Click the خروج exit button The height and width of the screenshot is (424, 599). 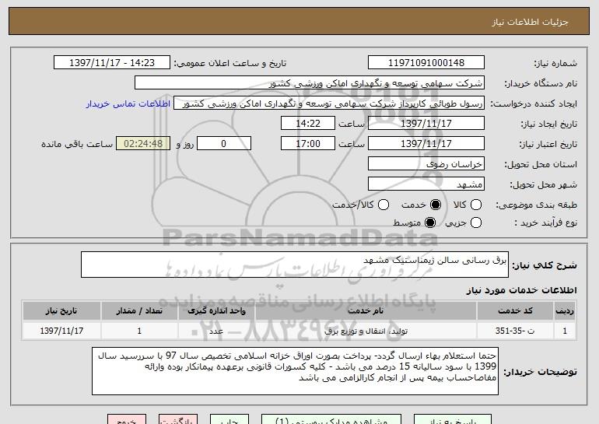tap(127, 419)
